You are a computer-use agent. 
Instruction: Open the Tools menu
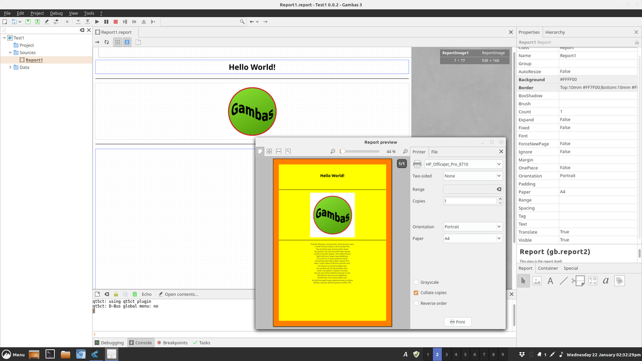pos(89,13)
